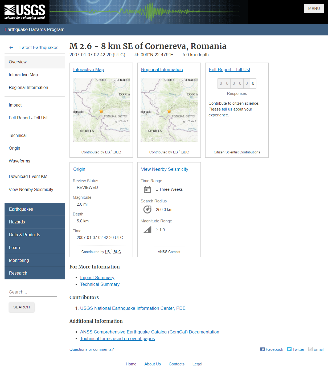
Task: Click the Facebook icon in the footer
Action: click(x=263, y=349)
